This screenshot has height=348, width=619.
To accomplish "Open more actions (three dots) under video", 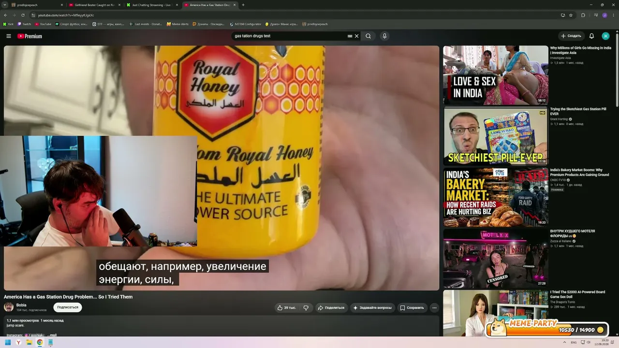I will [434, 308].
